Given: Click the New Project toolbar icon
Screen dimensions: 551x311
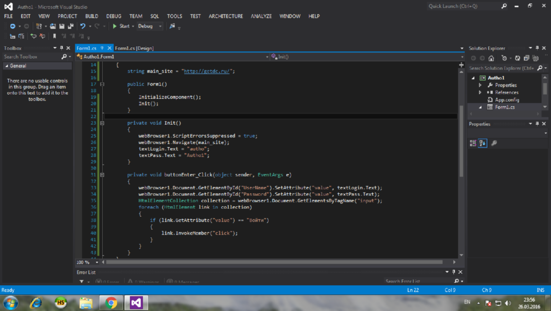Looking at the screenshot, I should click(x=39, y=26).
